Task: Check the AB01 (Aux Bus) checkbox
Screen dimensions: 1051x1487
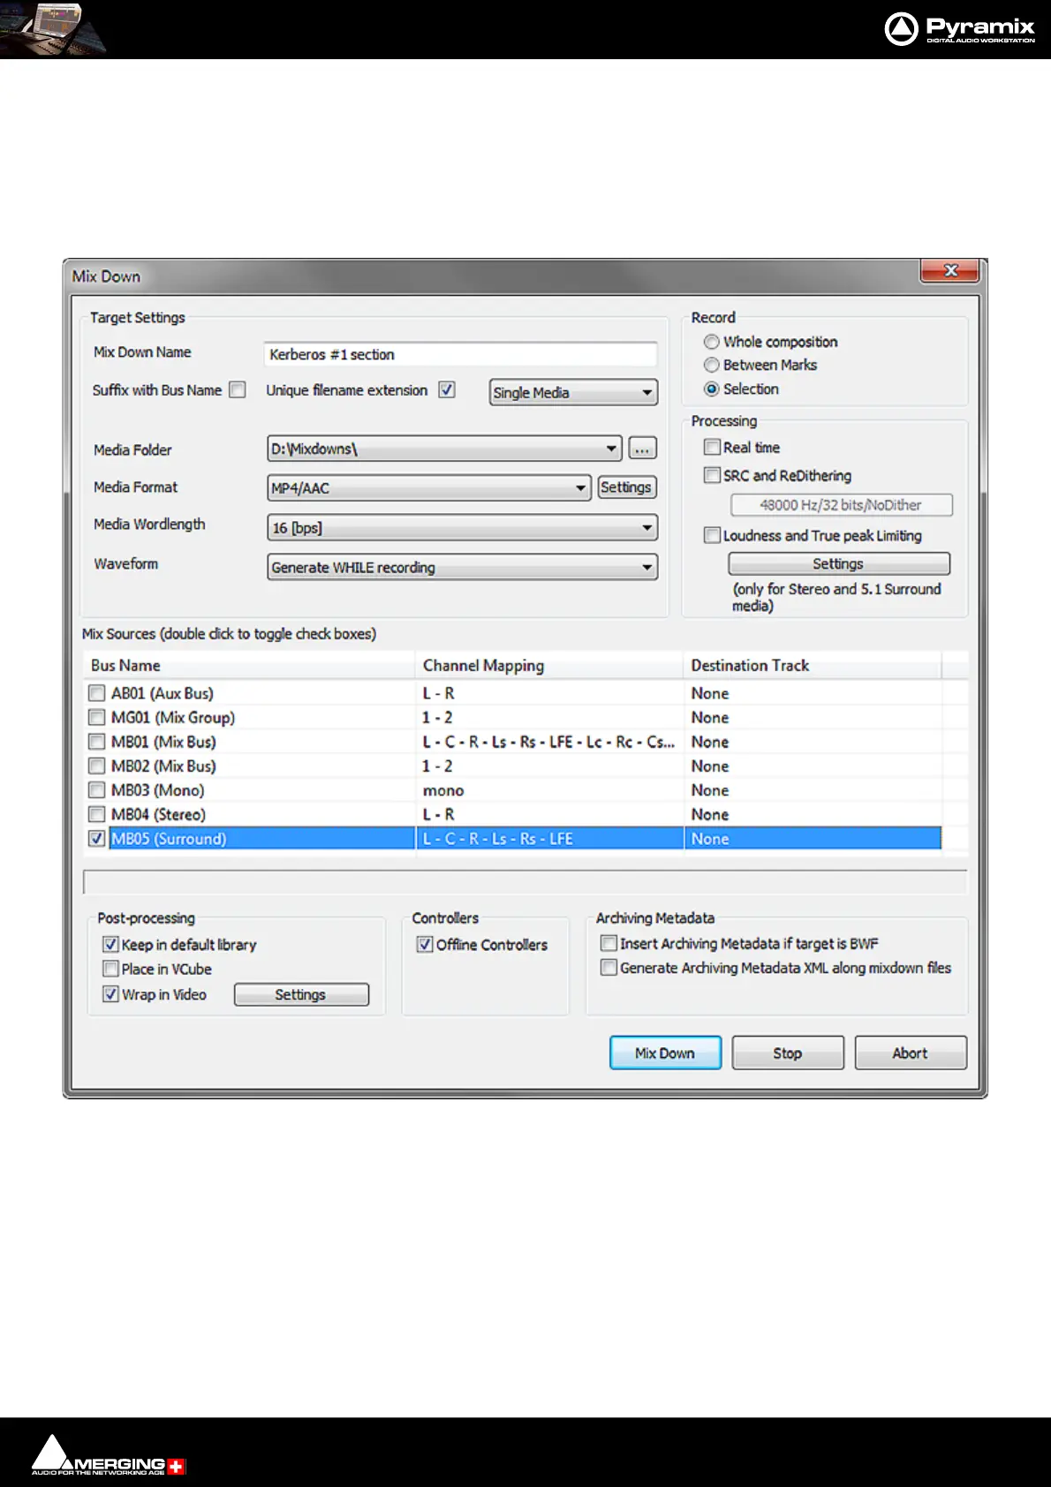Action: click(97, 693)
